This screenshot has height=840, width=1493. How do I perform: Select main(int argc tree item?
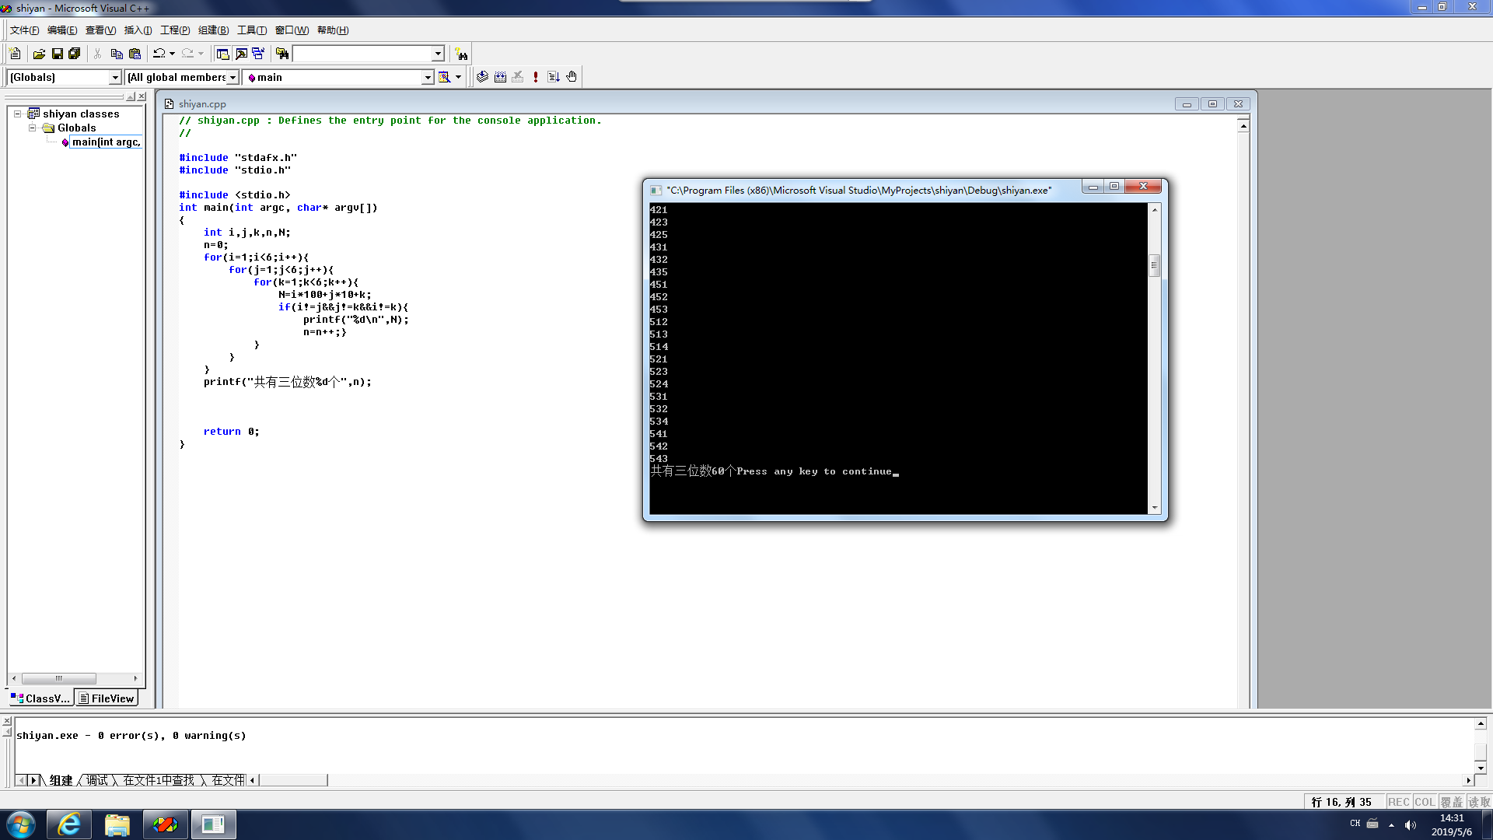[106, 142]
